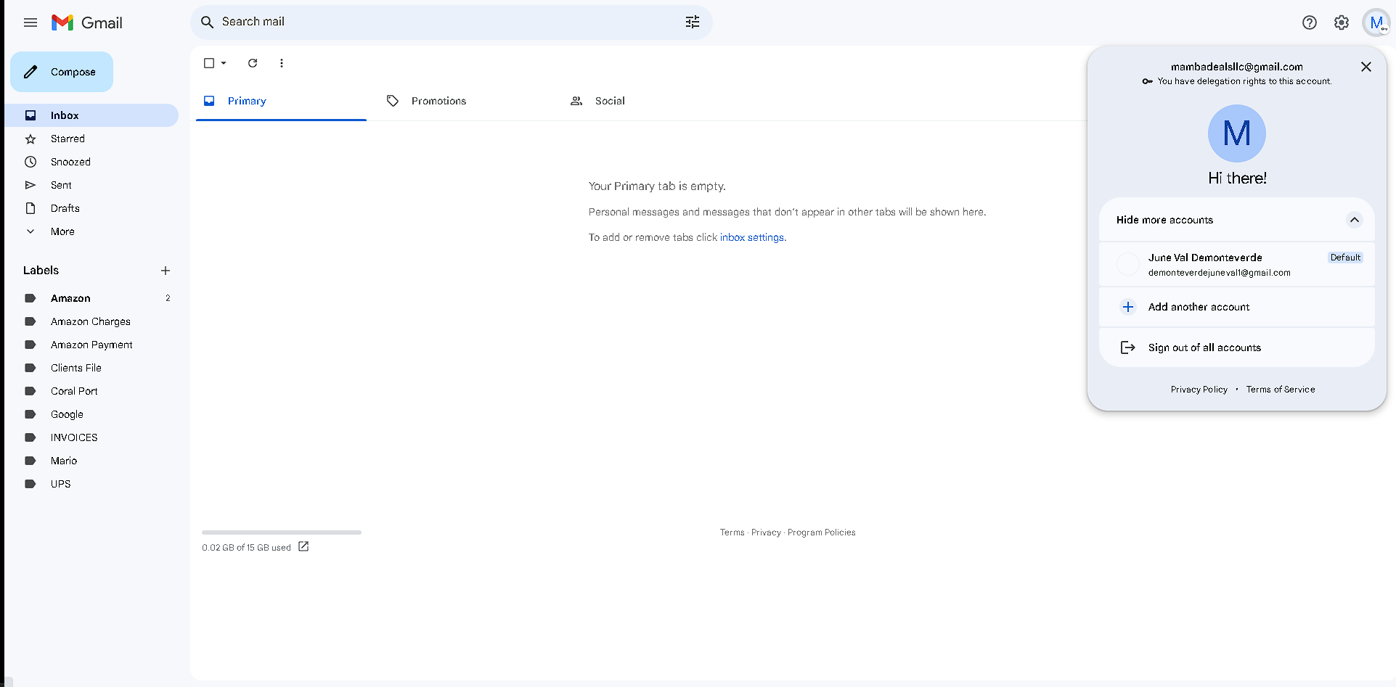Image resolution: width=1396 pixels, height=687 pixels.
Task: Switch to the Social tab
Action: (x=648, y=101)
